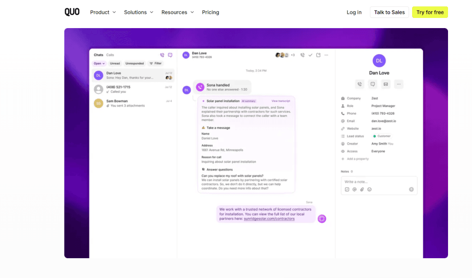This screenshot has width=472, height=278.
Task: Insert an emoji using the notes smiley icon
Action: pos(369,189)
